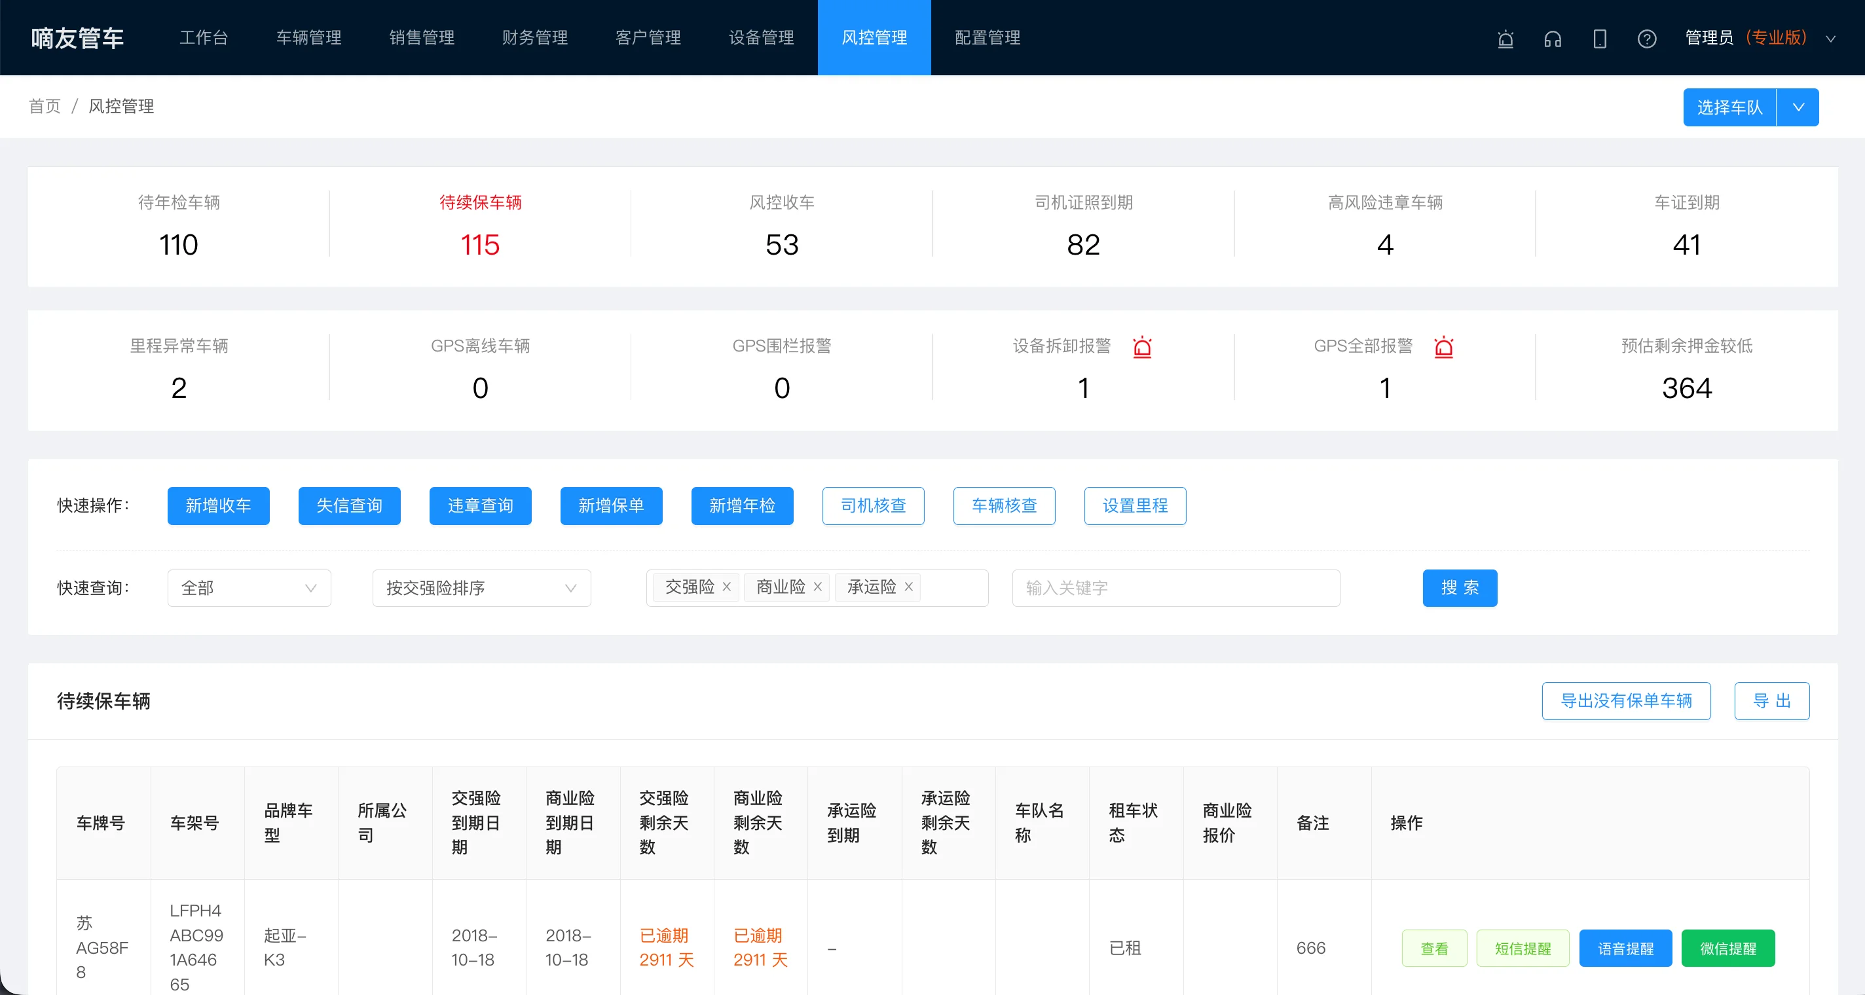
Task: Click the 设置里程 button
Action: (1136, 505)
